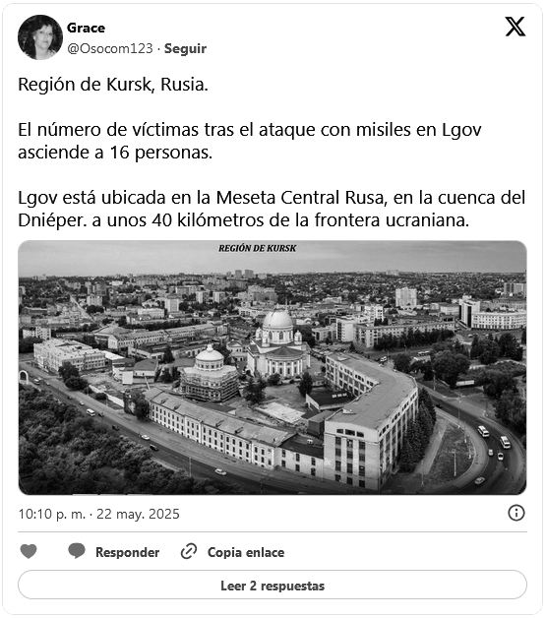This screenshot has height=618, width=546.
Task: Click the reply speech bubble icon
Action: tap(77, 551)
